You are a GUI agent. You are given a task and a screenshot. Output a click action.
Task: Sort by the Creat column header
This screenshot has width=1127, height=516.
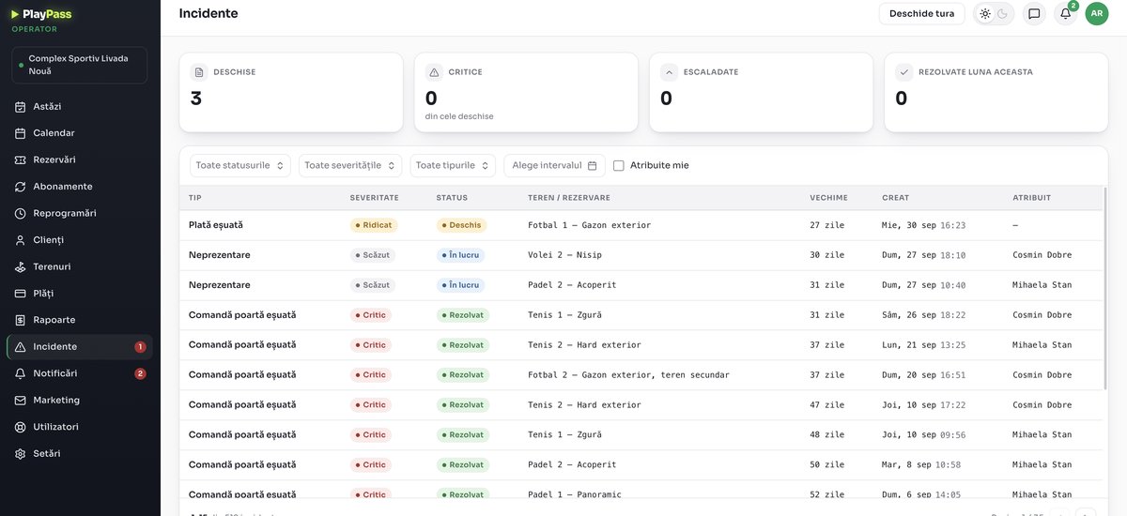895,198
